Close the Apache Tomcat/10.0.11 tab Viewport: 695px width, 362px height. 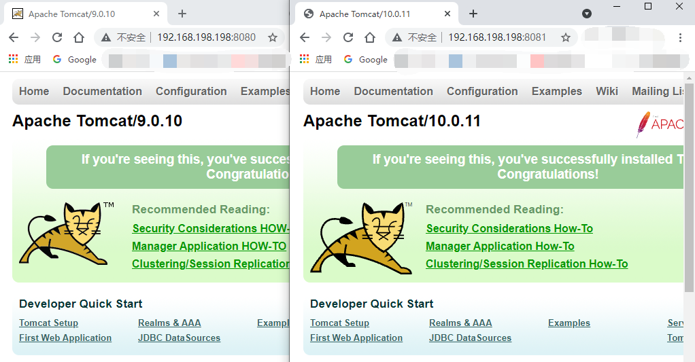click(447, 14)
